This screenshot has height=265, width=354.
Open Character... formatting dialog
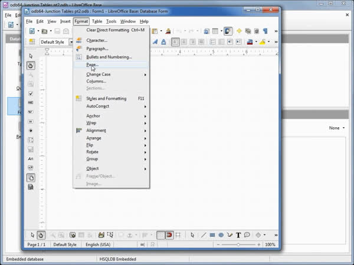(111, 40)
